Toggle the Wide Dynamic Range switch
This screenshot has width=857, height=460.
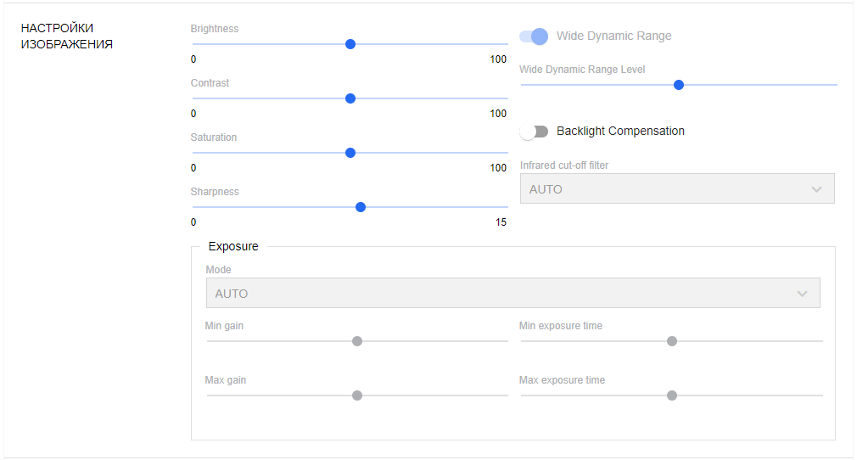(x=534, y=36)
